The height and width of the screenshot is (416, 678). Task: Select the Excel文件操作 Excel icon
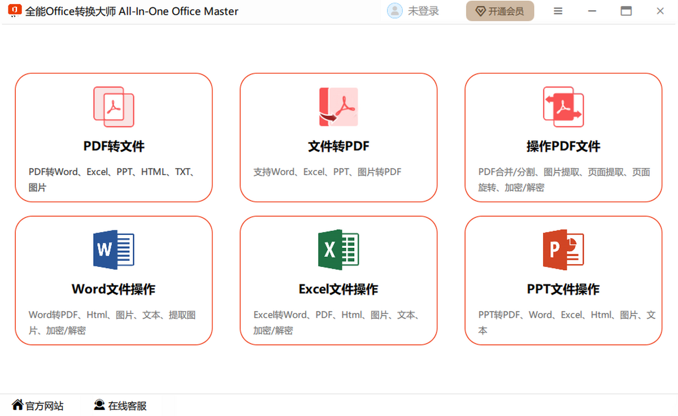tap(338, 249)
